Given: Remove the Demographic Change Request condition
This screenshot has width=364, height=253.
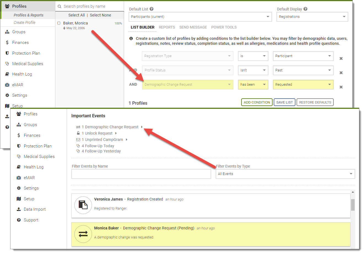Looking at the screenshot, I should [341, 87].
